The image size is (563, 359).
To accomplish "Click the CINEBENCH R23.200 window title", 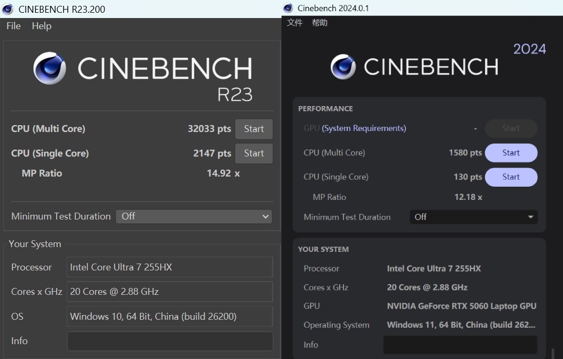I will coord(61,10).
